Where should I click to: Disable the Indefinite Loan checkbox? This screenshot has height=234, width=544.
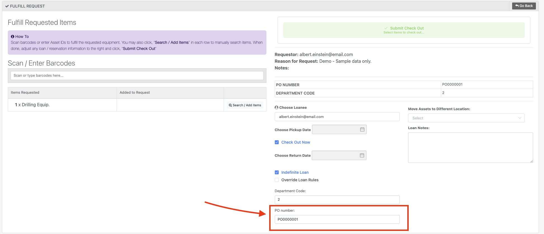[x=277, y=172]
